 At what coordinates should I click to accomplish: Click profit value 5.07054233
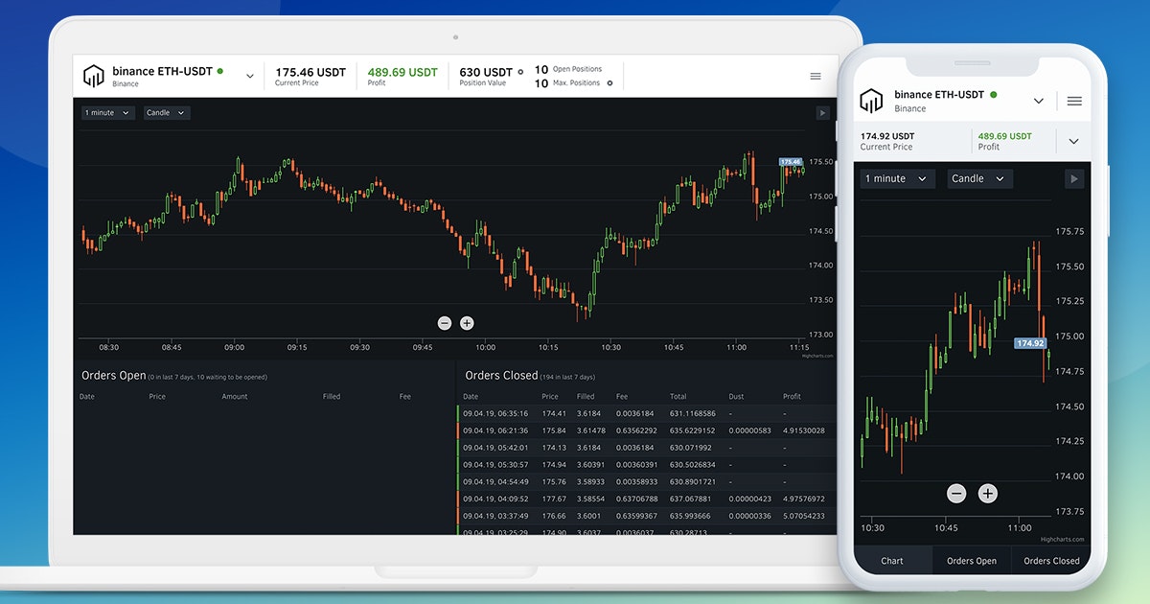click(803, 516)
